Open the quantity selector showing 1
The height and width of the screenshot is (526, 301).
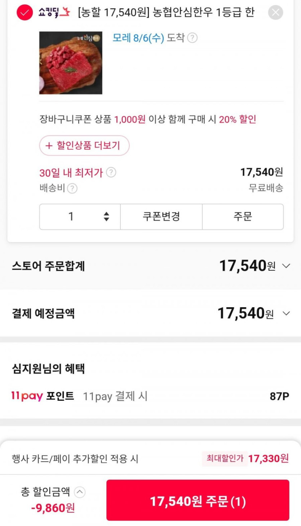click(80, 217)
